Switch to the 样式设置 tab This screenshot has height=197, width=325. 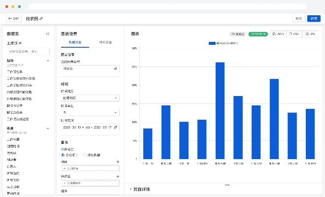coord(105,43)
